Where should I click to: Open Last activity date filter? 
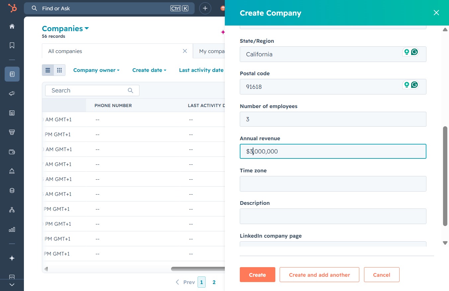click(x=201, y=70)
